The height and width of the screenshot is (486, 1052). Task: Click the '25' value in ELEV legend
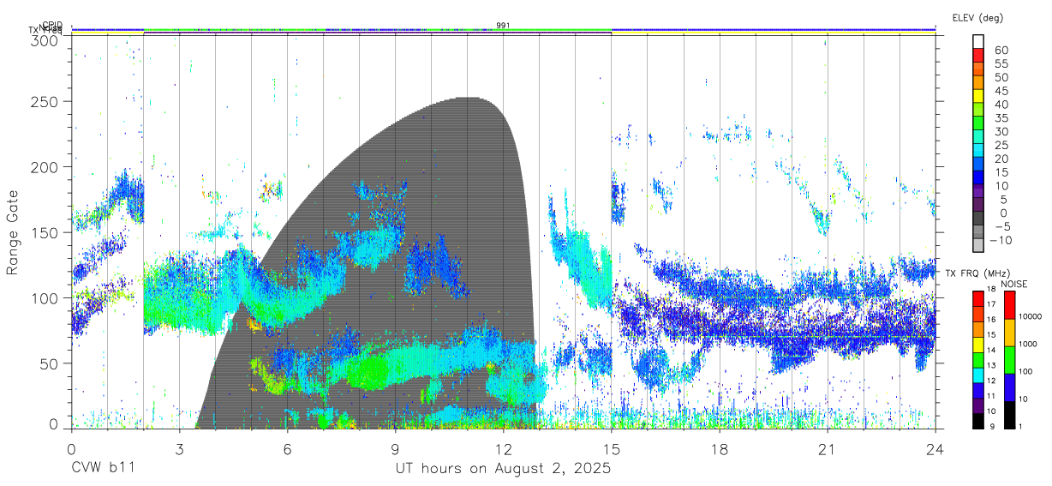click(x=1000, y=145)
